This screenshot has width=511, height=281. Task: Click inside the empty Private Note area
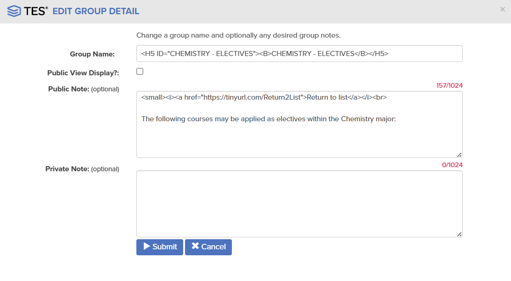299,204
